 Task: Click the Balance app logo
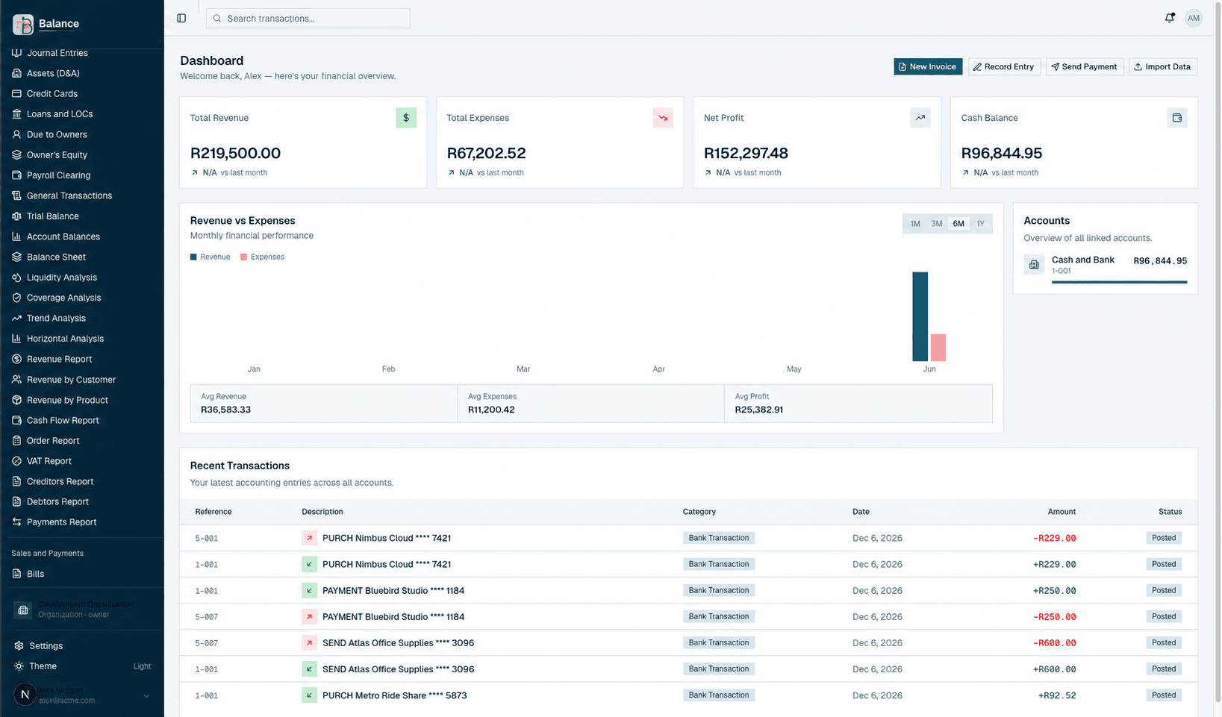tap(23, 24)
